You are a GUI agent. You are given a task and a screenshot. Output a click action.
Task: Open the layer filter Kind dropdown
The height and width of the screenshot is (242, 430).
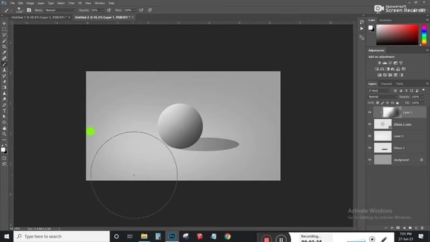click(x=379, y=91)
